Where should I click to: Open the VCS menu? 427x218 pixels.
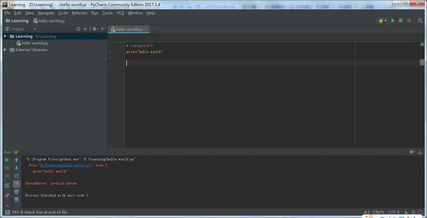click(x=120, y=13)
